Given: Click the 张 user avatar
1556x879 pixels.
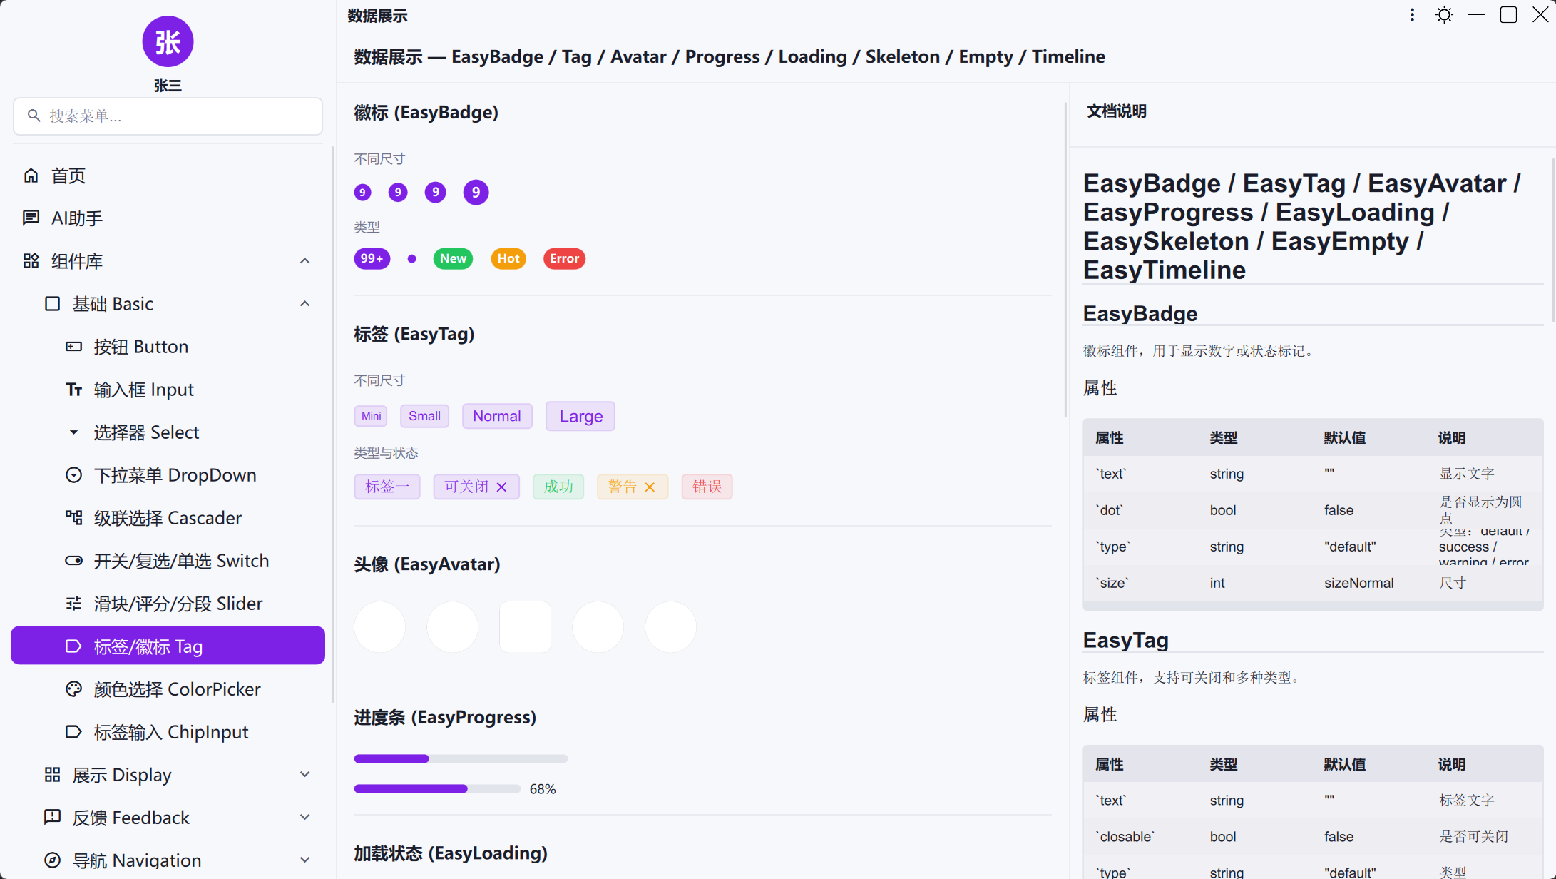Looking at the screenshot, I should (168, 42).
